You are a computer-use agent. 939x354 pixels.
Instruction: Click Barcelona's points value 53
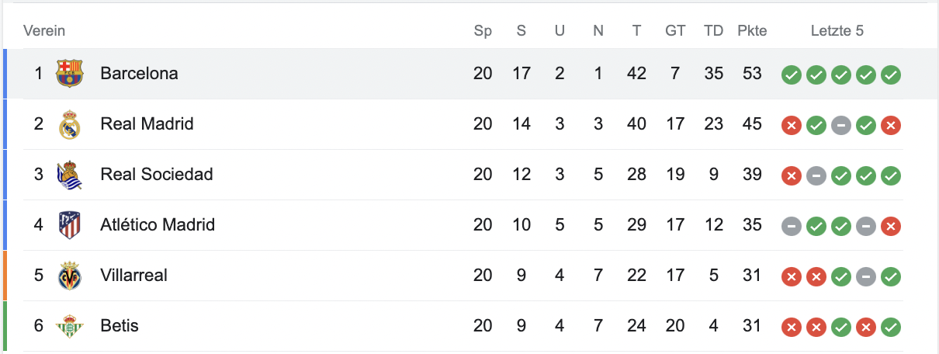click(752, 74)
